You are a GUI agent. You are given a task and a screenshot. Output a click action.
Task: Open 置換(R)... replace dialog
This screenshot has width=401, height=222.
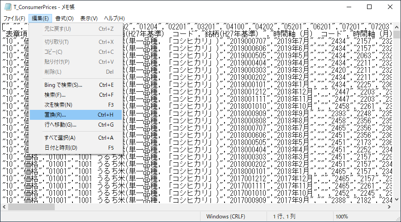pos(55,115)
